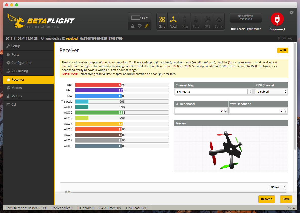This screenshot has height=213, width=300.
Task: Click the yellow link status icon
Action: tap(147, 26)
